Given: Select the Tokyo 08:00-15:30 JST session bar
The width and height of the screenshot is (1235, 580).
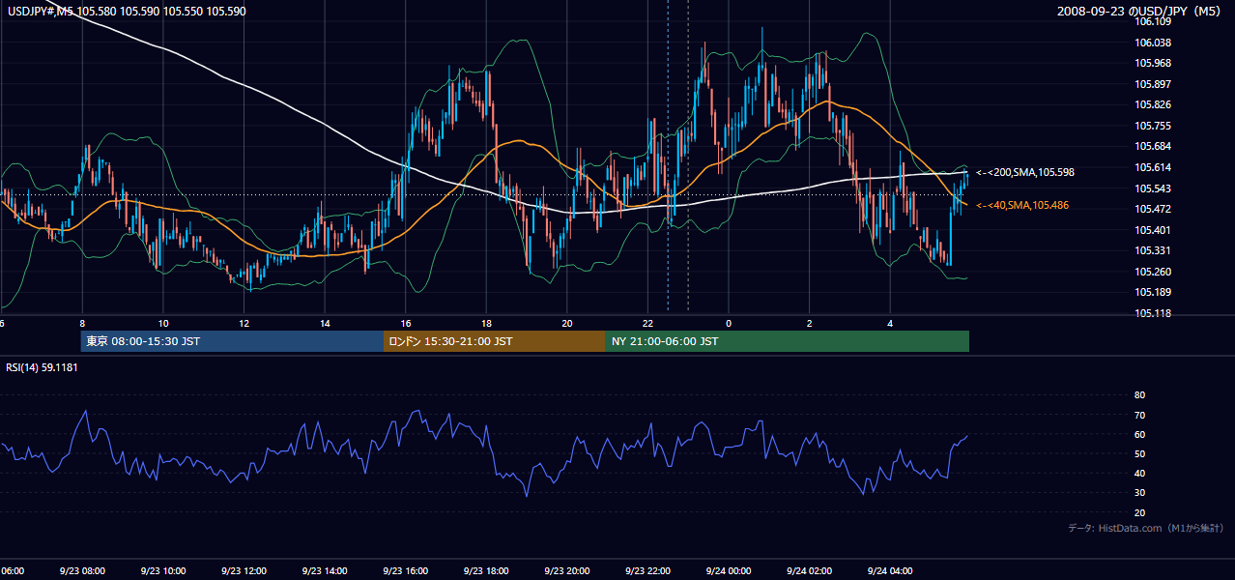Looking at the screenshot, I should click(x=233, y=341).
